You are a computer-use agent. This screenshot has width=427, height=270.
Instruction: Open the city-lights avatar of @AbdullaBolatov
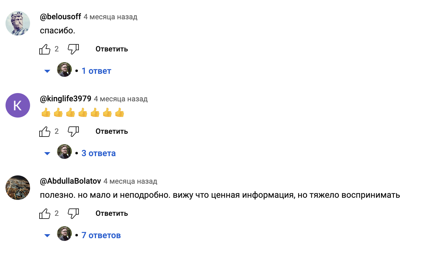18,188
